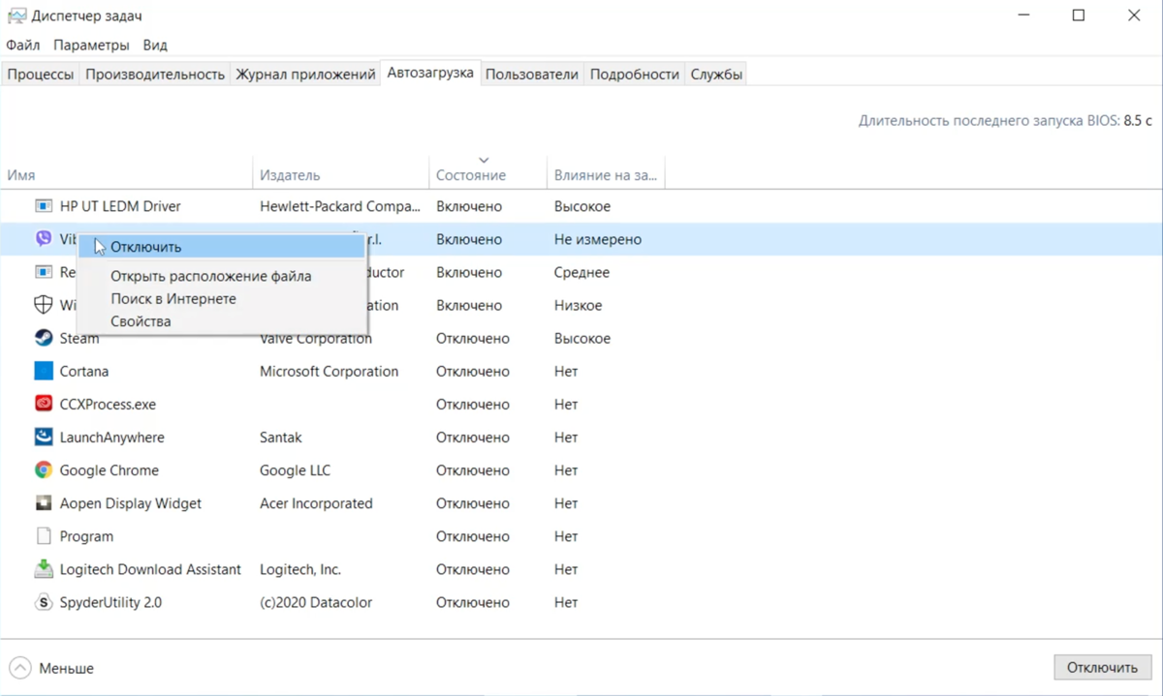Click the SpyderUtility 2.0 icon
Viewport: 1163px width, 696px height.
click(x=44, y=602)
